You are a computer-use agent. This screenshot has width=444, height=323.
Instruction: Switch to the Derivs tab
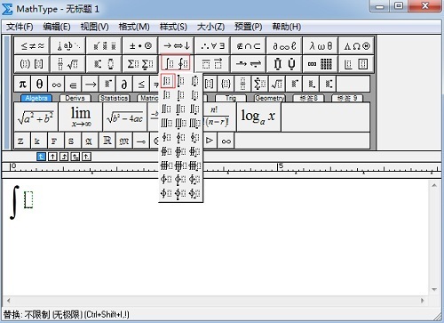[x=75, y=98]
